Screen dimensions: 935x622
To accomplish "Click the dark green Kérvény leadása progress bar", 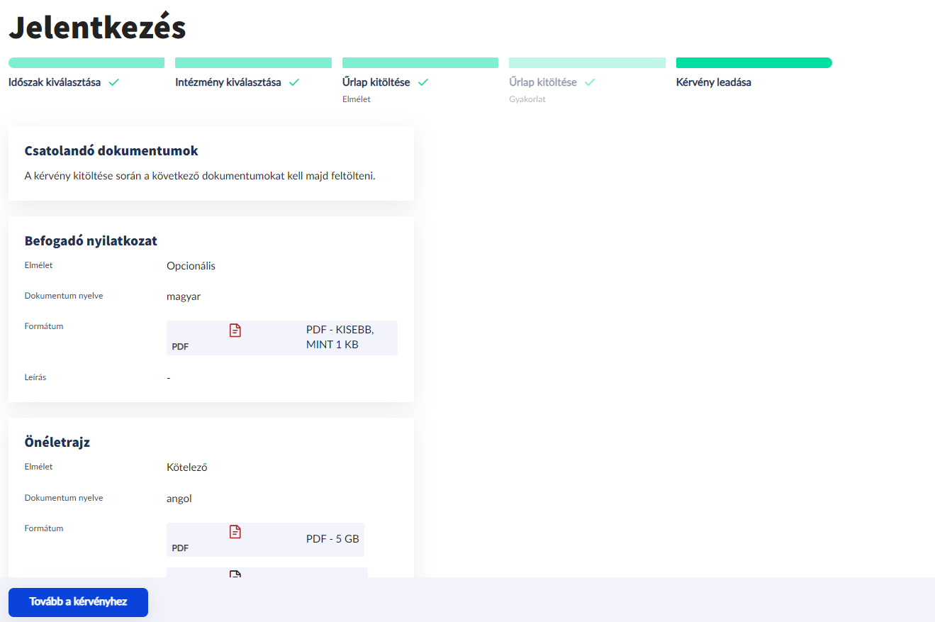I will point(754,63).
